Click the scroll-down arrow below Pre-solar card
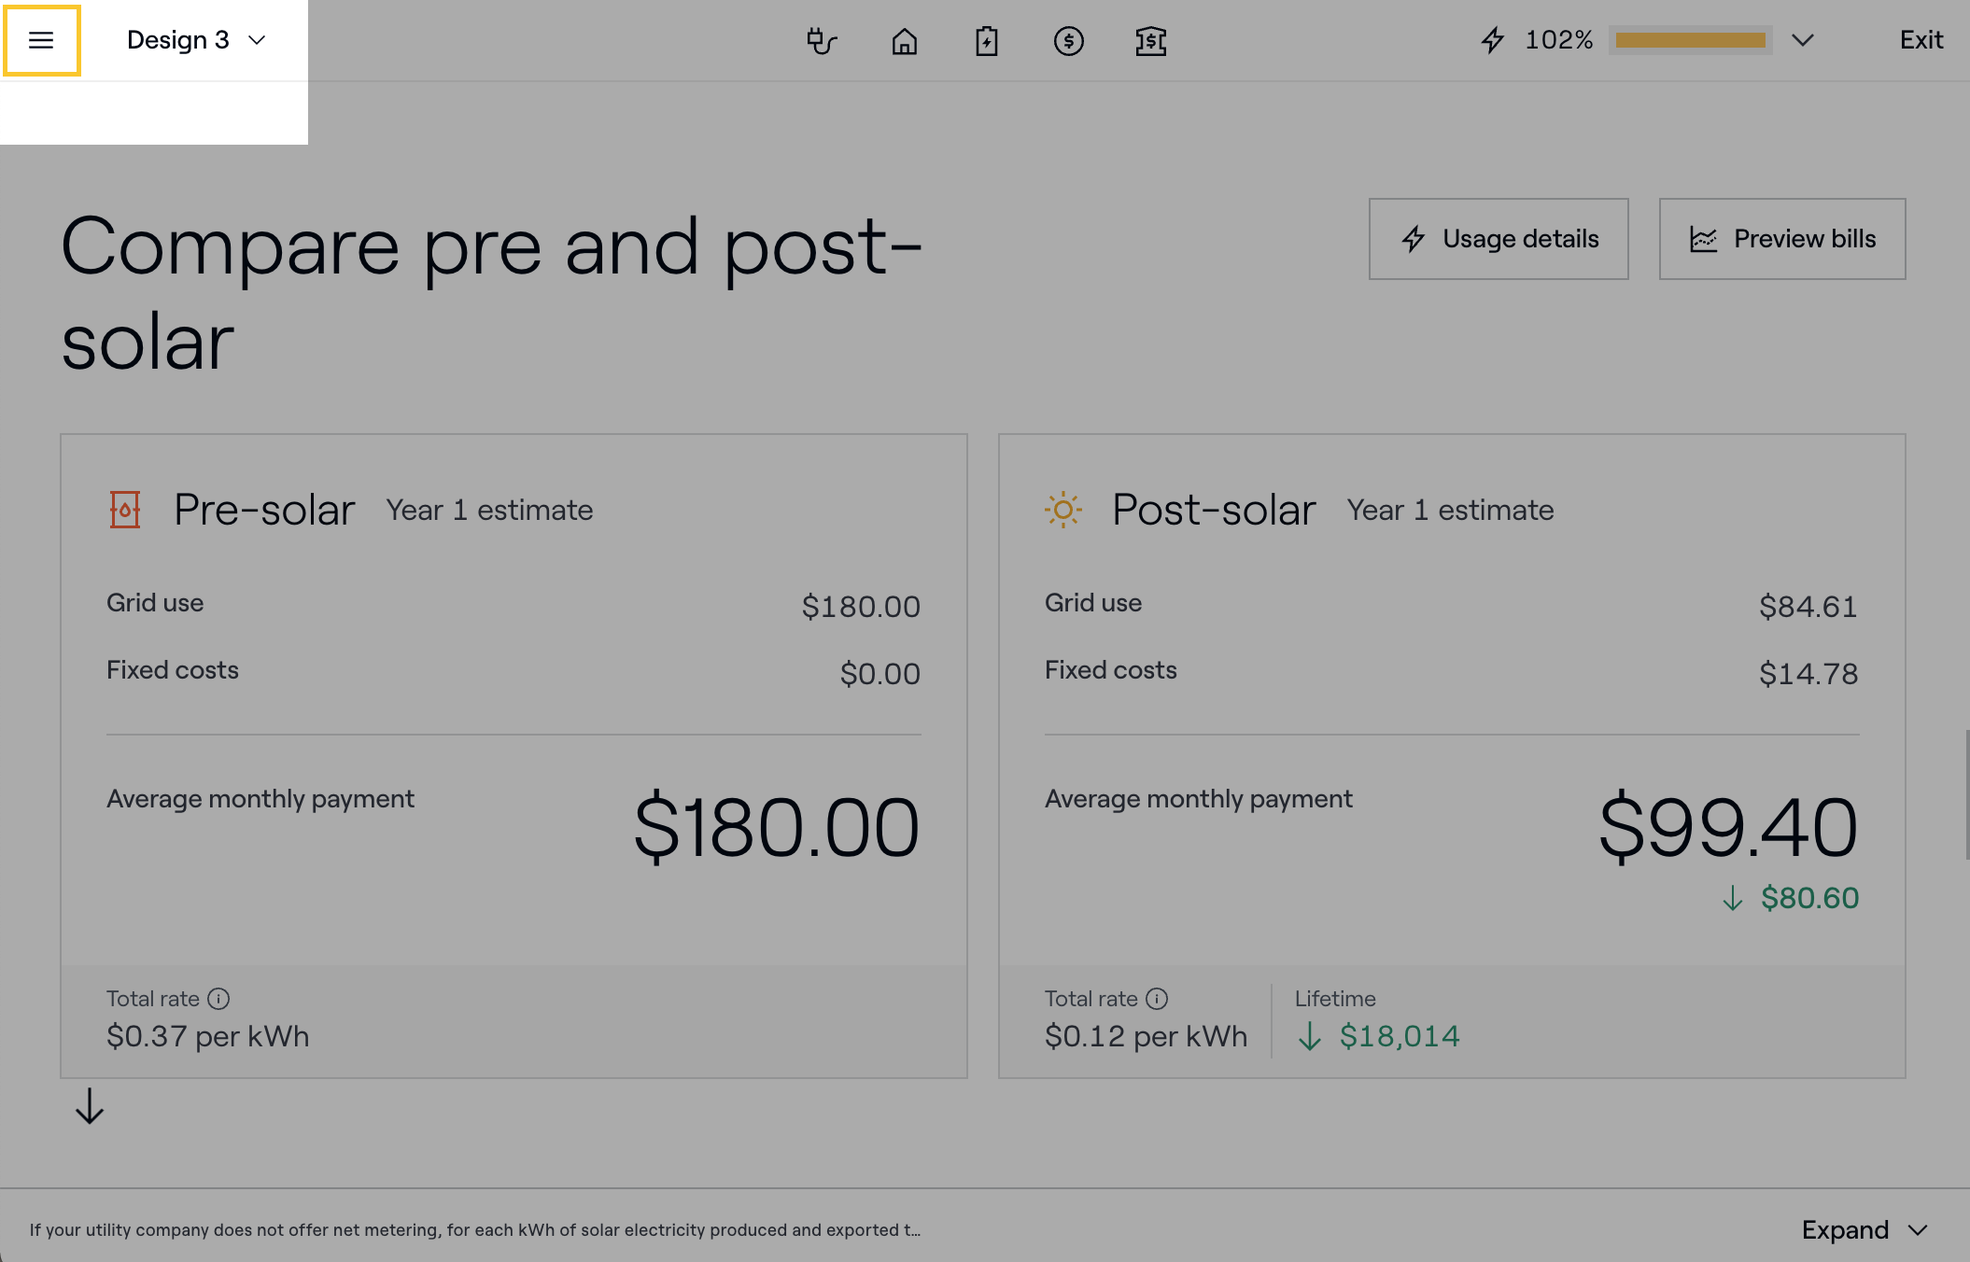The width and height of the screenshot is (1970, 1262). 90,1106
